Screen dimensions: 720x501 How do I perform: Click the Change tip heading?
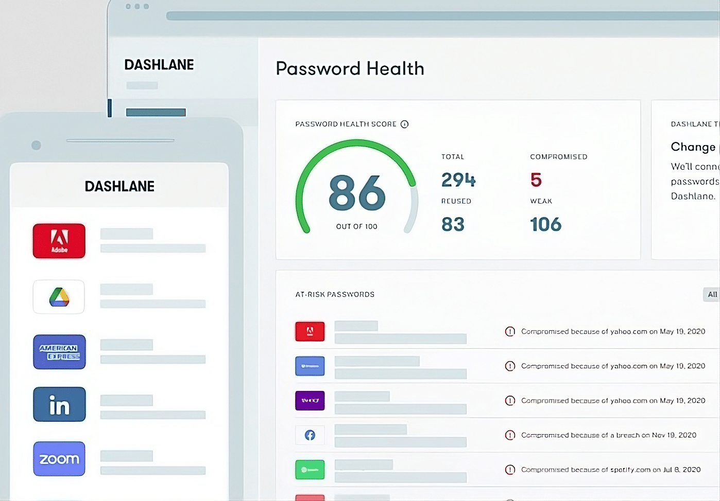(693, 147)
